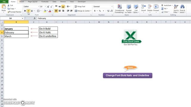Increase font size with Grow Font
The width and height of the screenshot is (191, 107).
click(x=48, y=7)
